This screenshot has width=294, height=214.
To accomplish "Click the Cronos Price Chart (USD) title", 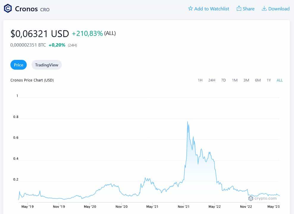I will [x=32, y=80].
